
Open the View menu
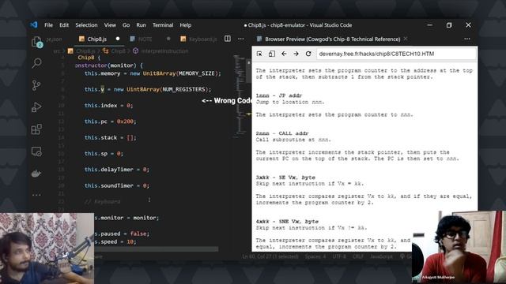click(x=110, y=24)
